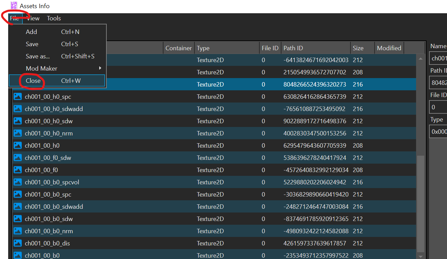Viewport: 447px width, 259px height.
Task: Click texture icon of ch001_00_b0_sdwadd row
Action: click(17, 207)
